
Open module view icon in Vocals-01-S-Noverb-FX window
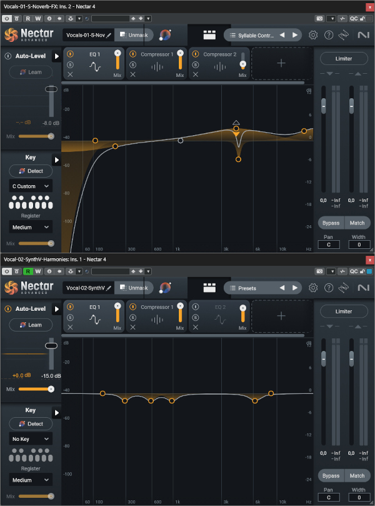tap(209, 35)
